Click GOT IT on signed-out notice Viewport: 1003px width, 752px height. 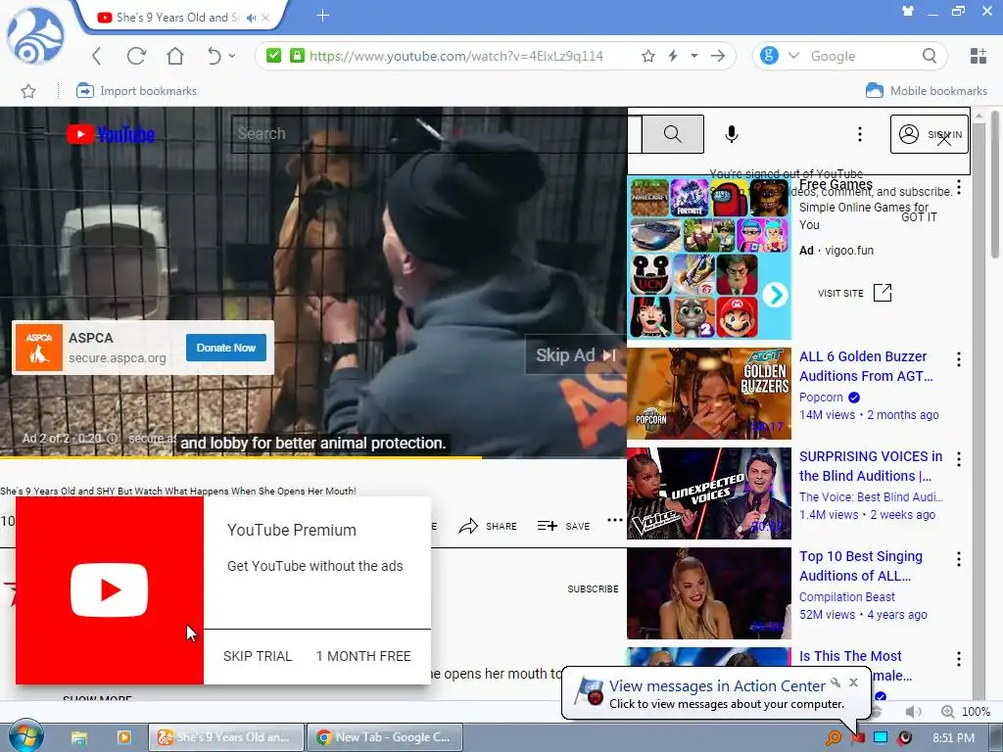coord(919,216)
